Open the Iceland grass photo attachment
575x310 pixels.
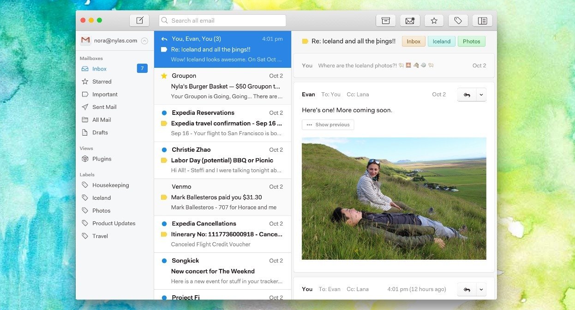(x=394, y=198)
